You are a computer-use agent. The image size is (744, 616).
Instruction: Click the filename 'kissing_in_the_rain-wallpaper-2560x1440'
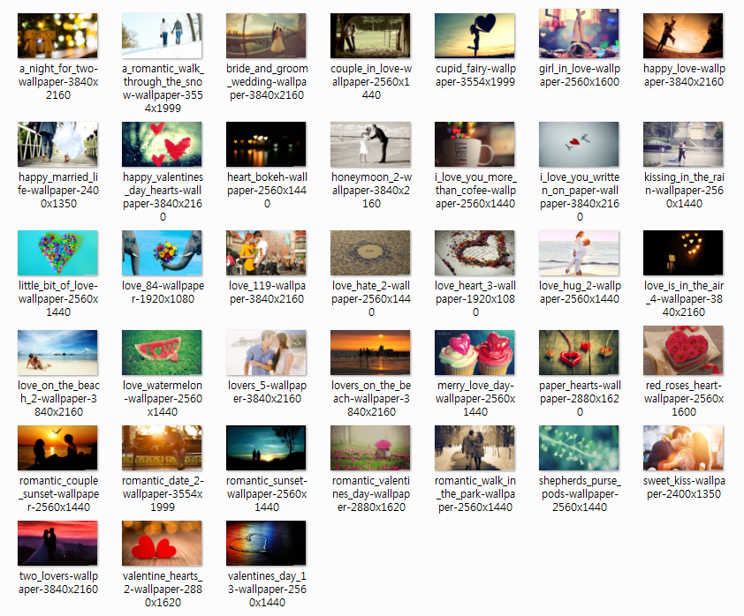684,190
